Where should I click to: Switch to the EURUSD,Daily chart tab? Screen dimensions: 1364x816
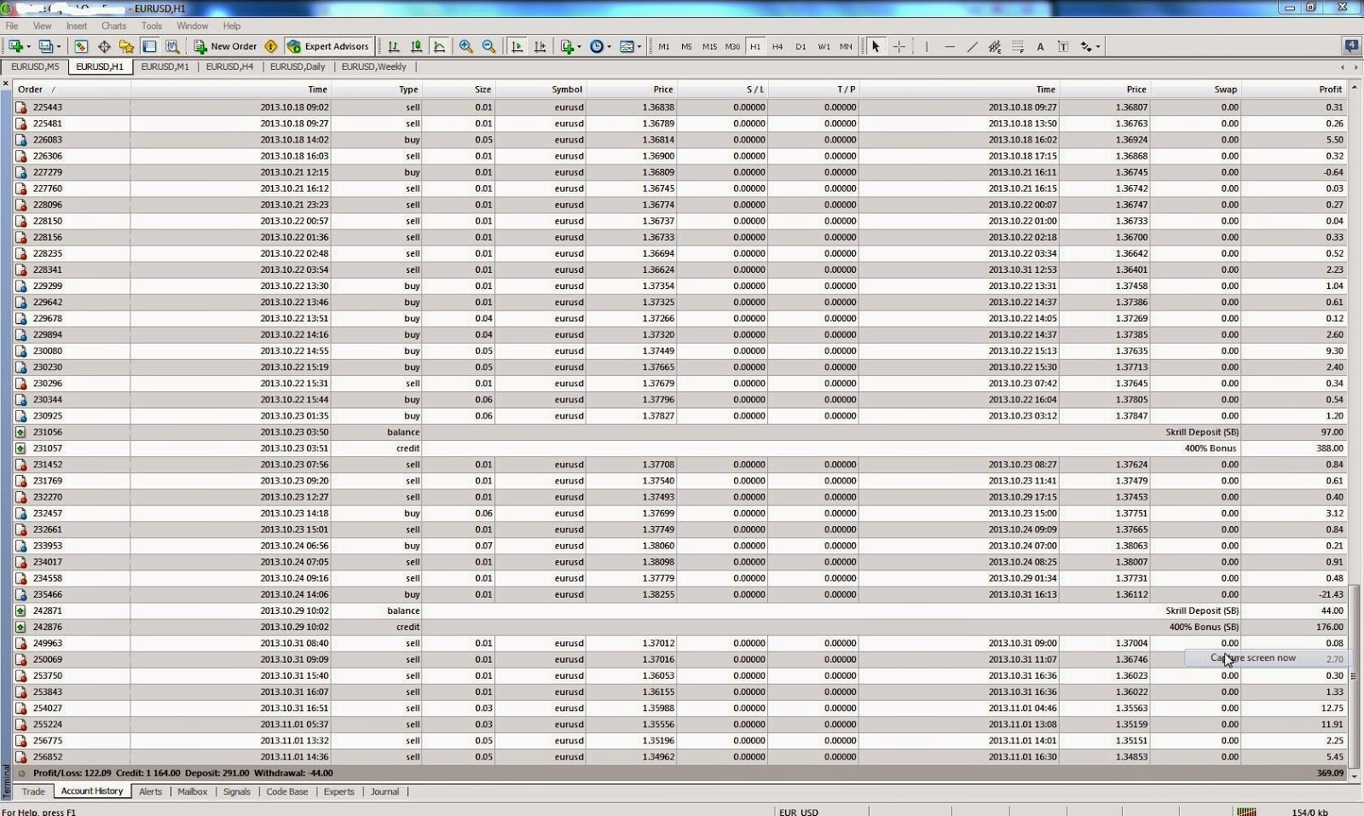tap(298, 67)
